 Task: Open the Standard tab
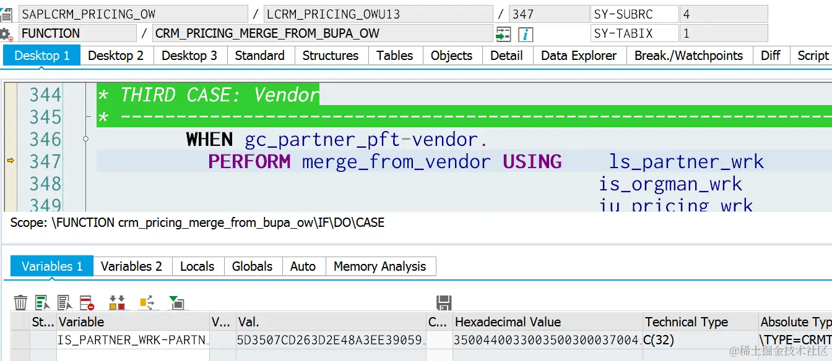tap(260, 56)
